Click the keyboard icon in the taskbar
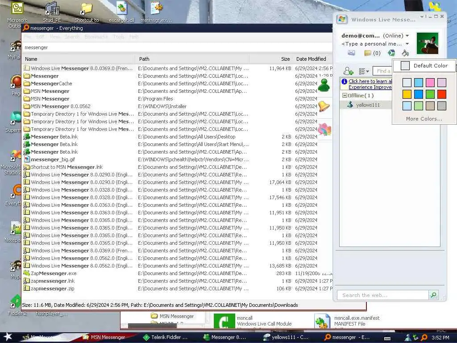Viewport: 457px width, 343px height. point(387,338)
